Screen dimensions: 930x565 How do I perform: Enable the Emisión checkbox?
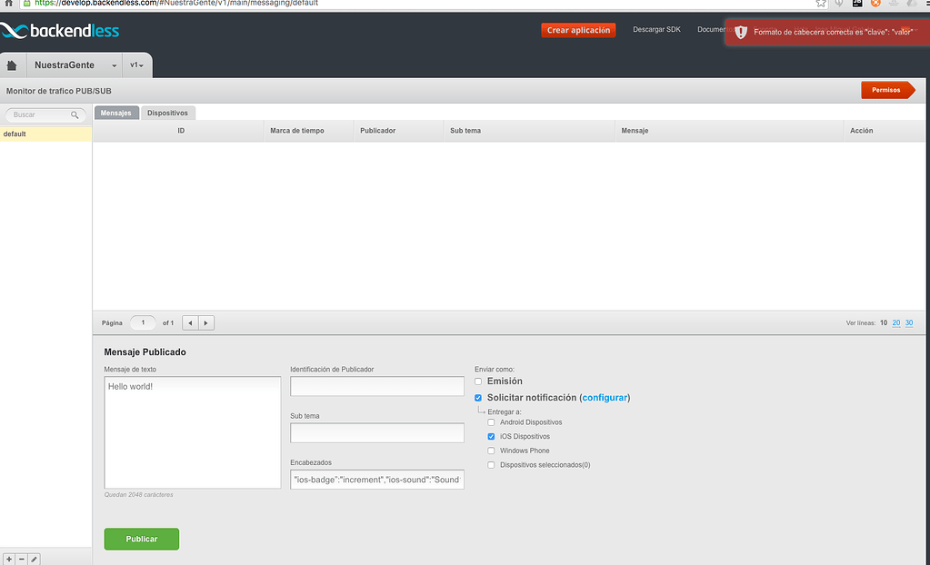coord(477,382)
